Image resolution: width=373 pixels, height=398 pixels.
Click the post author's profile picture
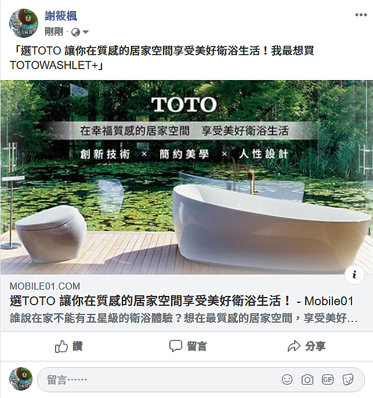24,23
